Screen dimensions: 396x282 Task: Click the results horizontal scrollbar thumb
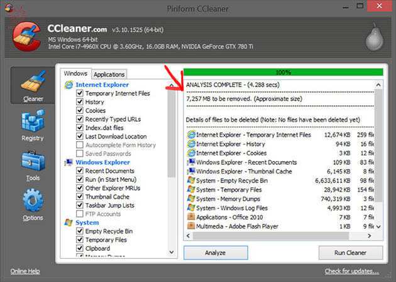click(x=271, y=236)
